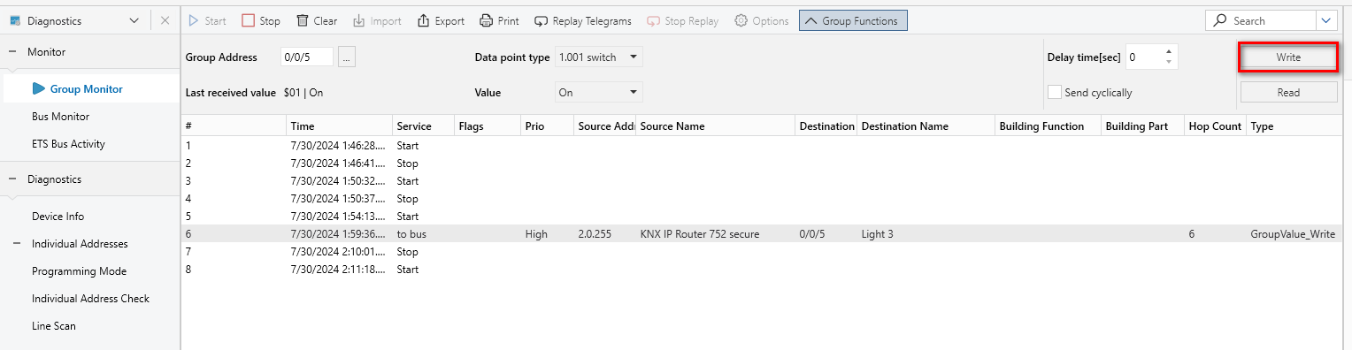Viewport: 1352px width, 350px height.
Task: Open the Options gear
Action: 741,20
